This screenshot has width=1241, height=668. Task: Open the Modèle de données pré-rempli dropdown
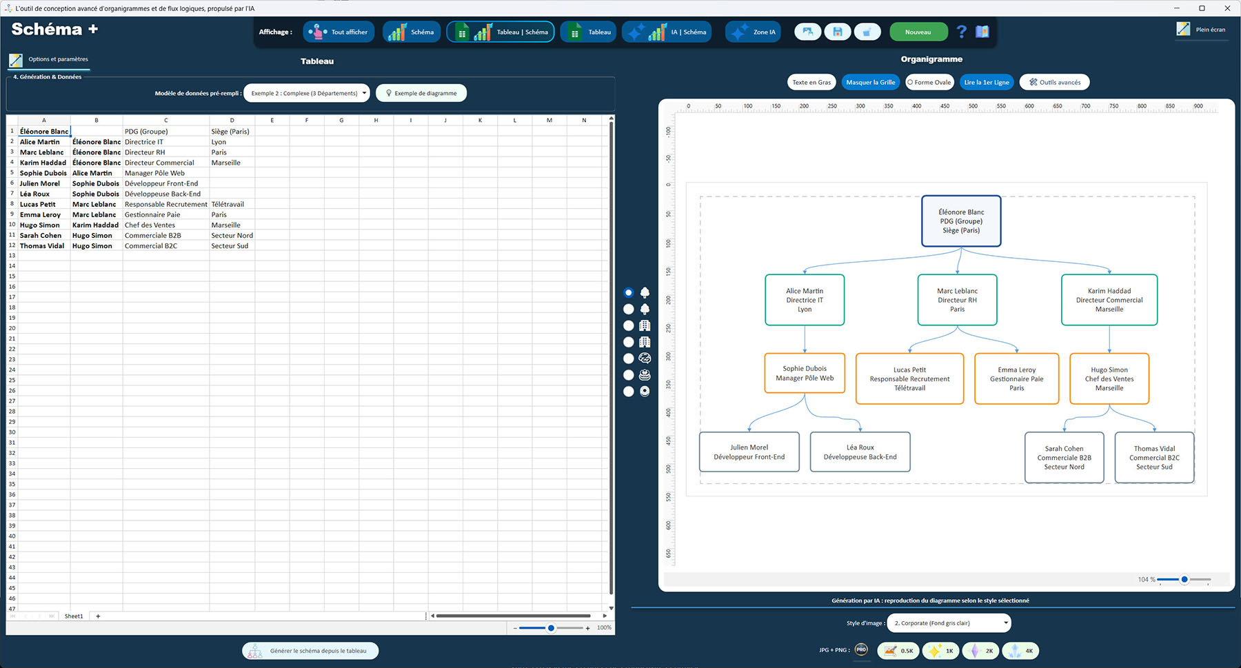[x=307, y=93]
